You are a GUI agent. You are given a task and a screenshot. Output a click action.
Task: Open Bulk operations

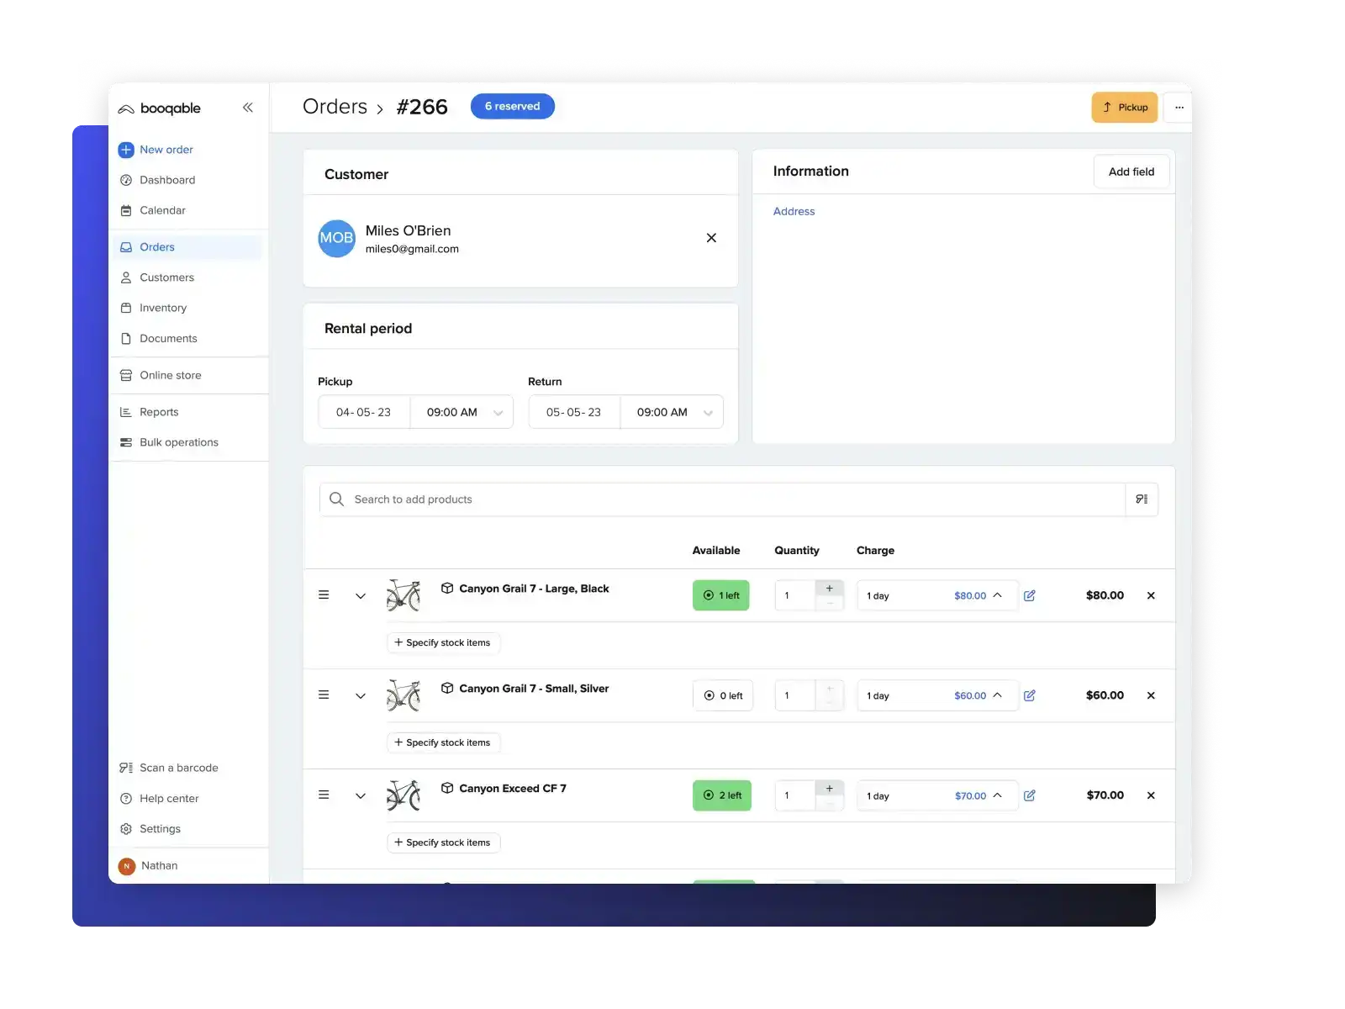point(179,442)
